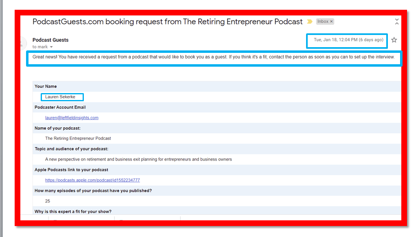Click 'Why is this expert a fit' header
The image size is (418, 237).
pyautogui.click(x=73, y=211)
